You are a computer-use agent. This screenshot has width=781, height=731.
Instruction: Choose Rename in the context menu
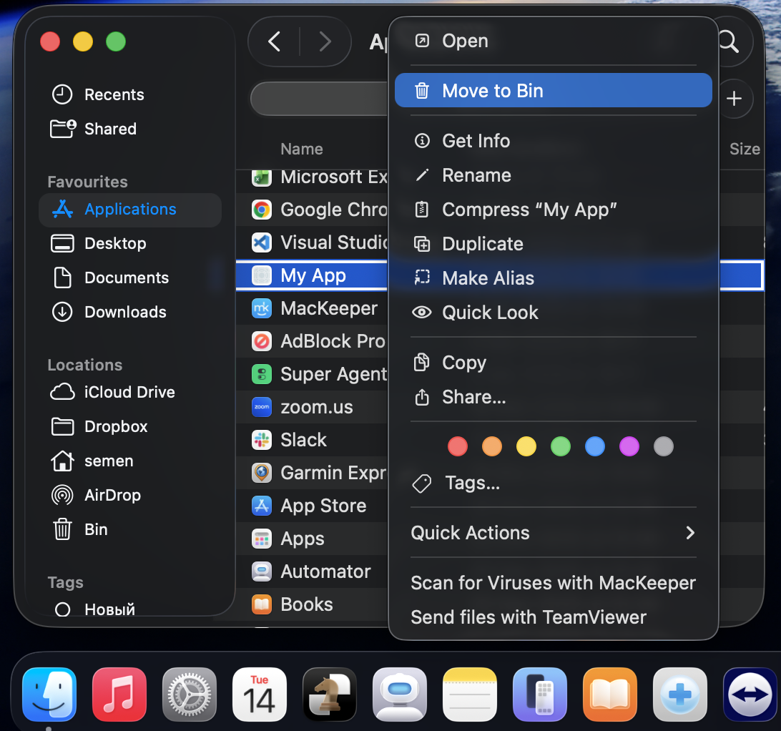click(554, 175)
